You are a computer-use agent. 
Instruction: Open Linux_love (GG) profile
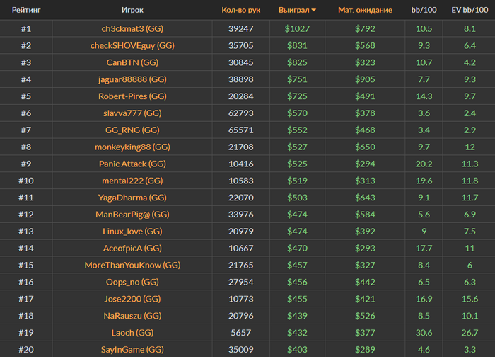pyautogui.click(x=132, y=232)
